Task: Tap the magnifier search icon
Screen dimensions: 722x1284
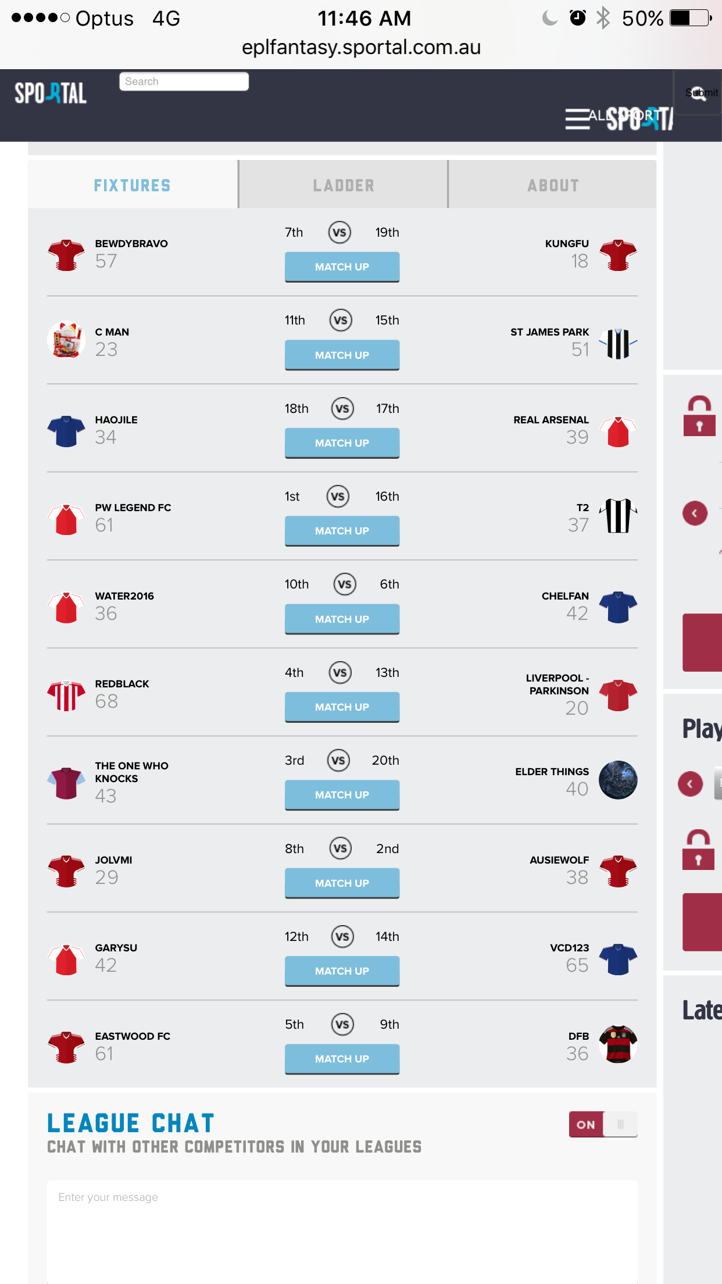Action: coord(698,93)
